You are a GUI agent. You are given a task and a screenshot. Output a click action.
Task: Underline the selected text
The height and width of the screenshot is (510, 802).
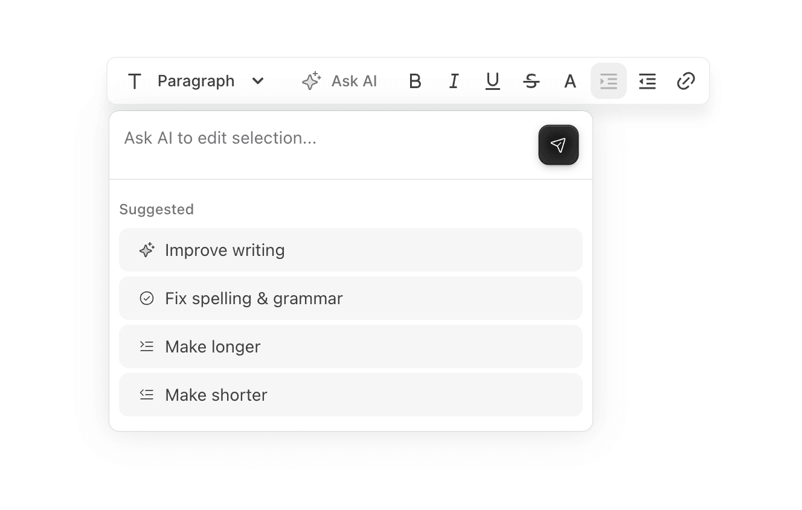coord(492,81)
